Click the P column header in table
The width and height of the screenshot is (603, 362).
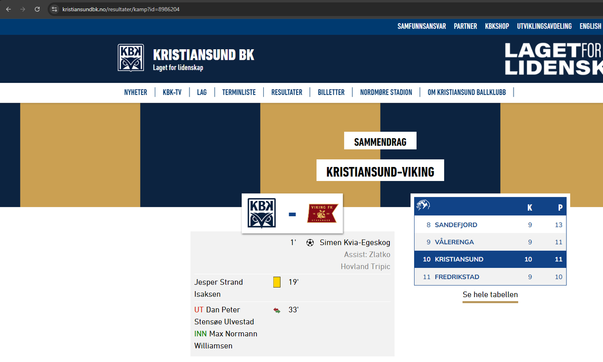[x=560, y=207]
